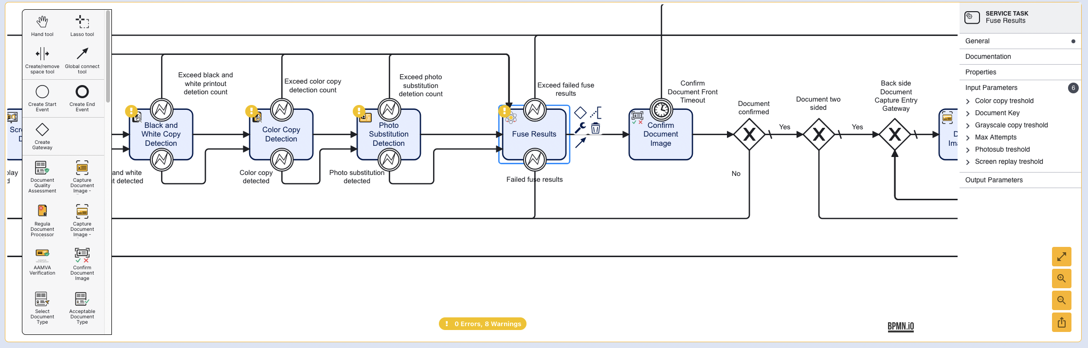Click the Create Start Event icon

42,92
